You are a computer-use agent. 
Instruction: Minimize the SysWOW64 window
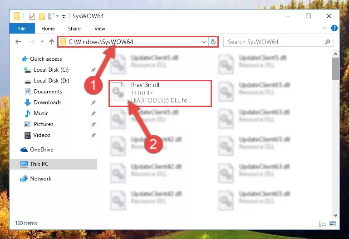click(288, 16)
